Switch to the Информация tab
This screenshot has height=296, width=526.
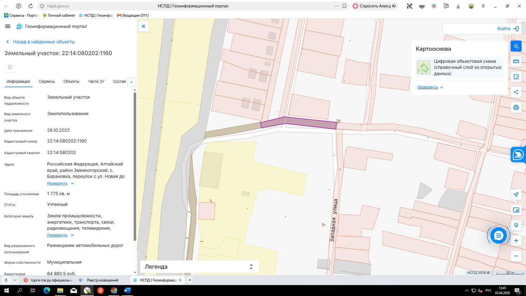18,81
